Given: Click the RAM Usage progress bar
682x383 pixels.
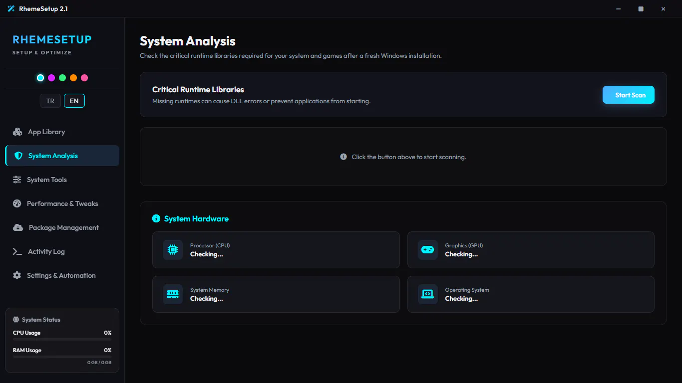Looking at the screenshot, I should pos(62,357).
